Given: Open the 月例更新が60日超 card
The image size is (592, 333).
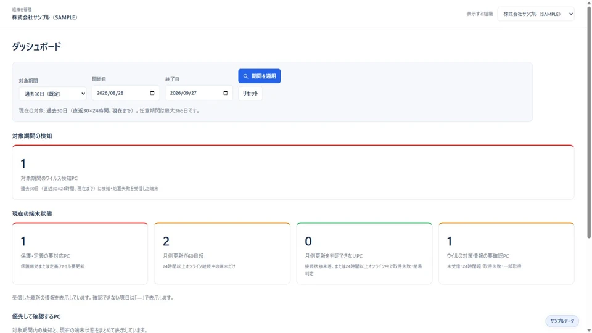Looking at the screenshot, I should tap(222, 253).
